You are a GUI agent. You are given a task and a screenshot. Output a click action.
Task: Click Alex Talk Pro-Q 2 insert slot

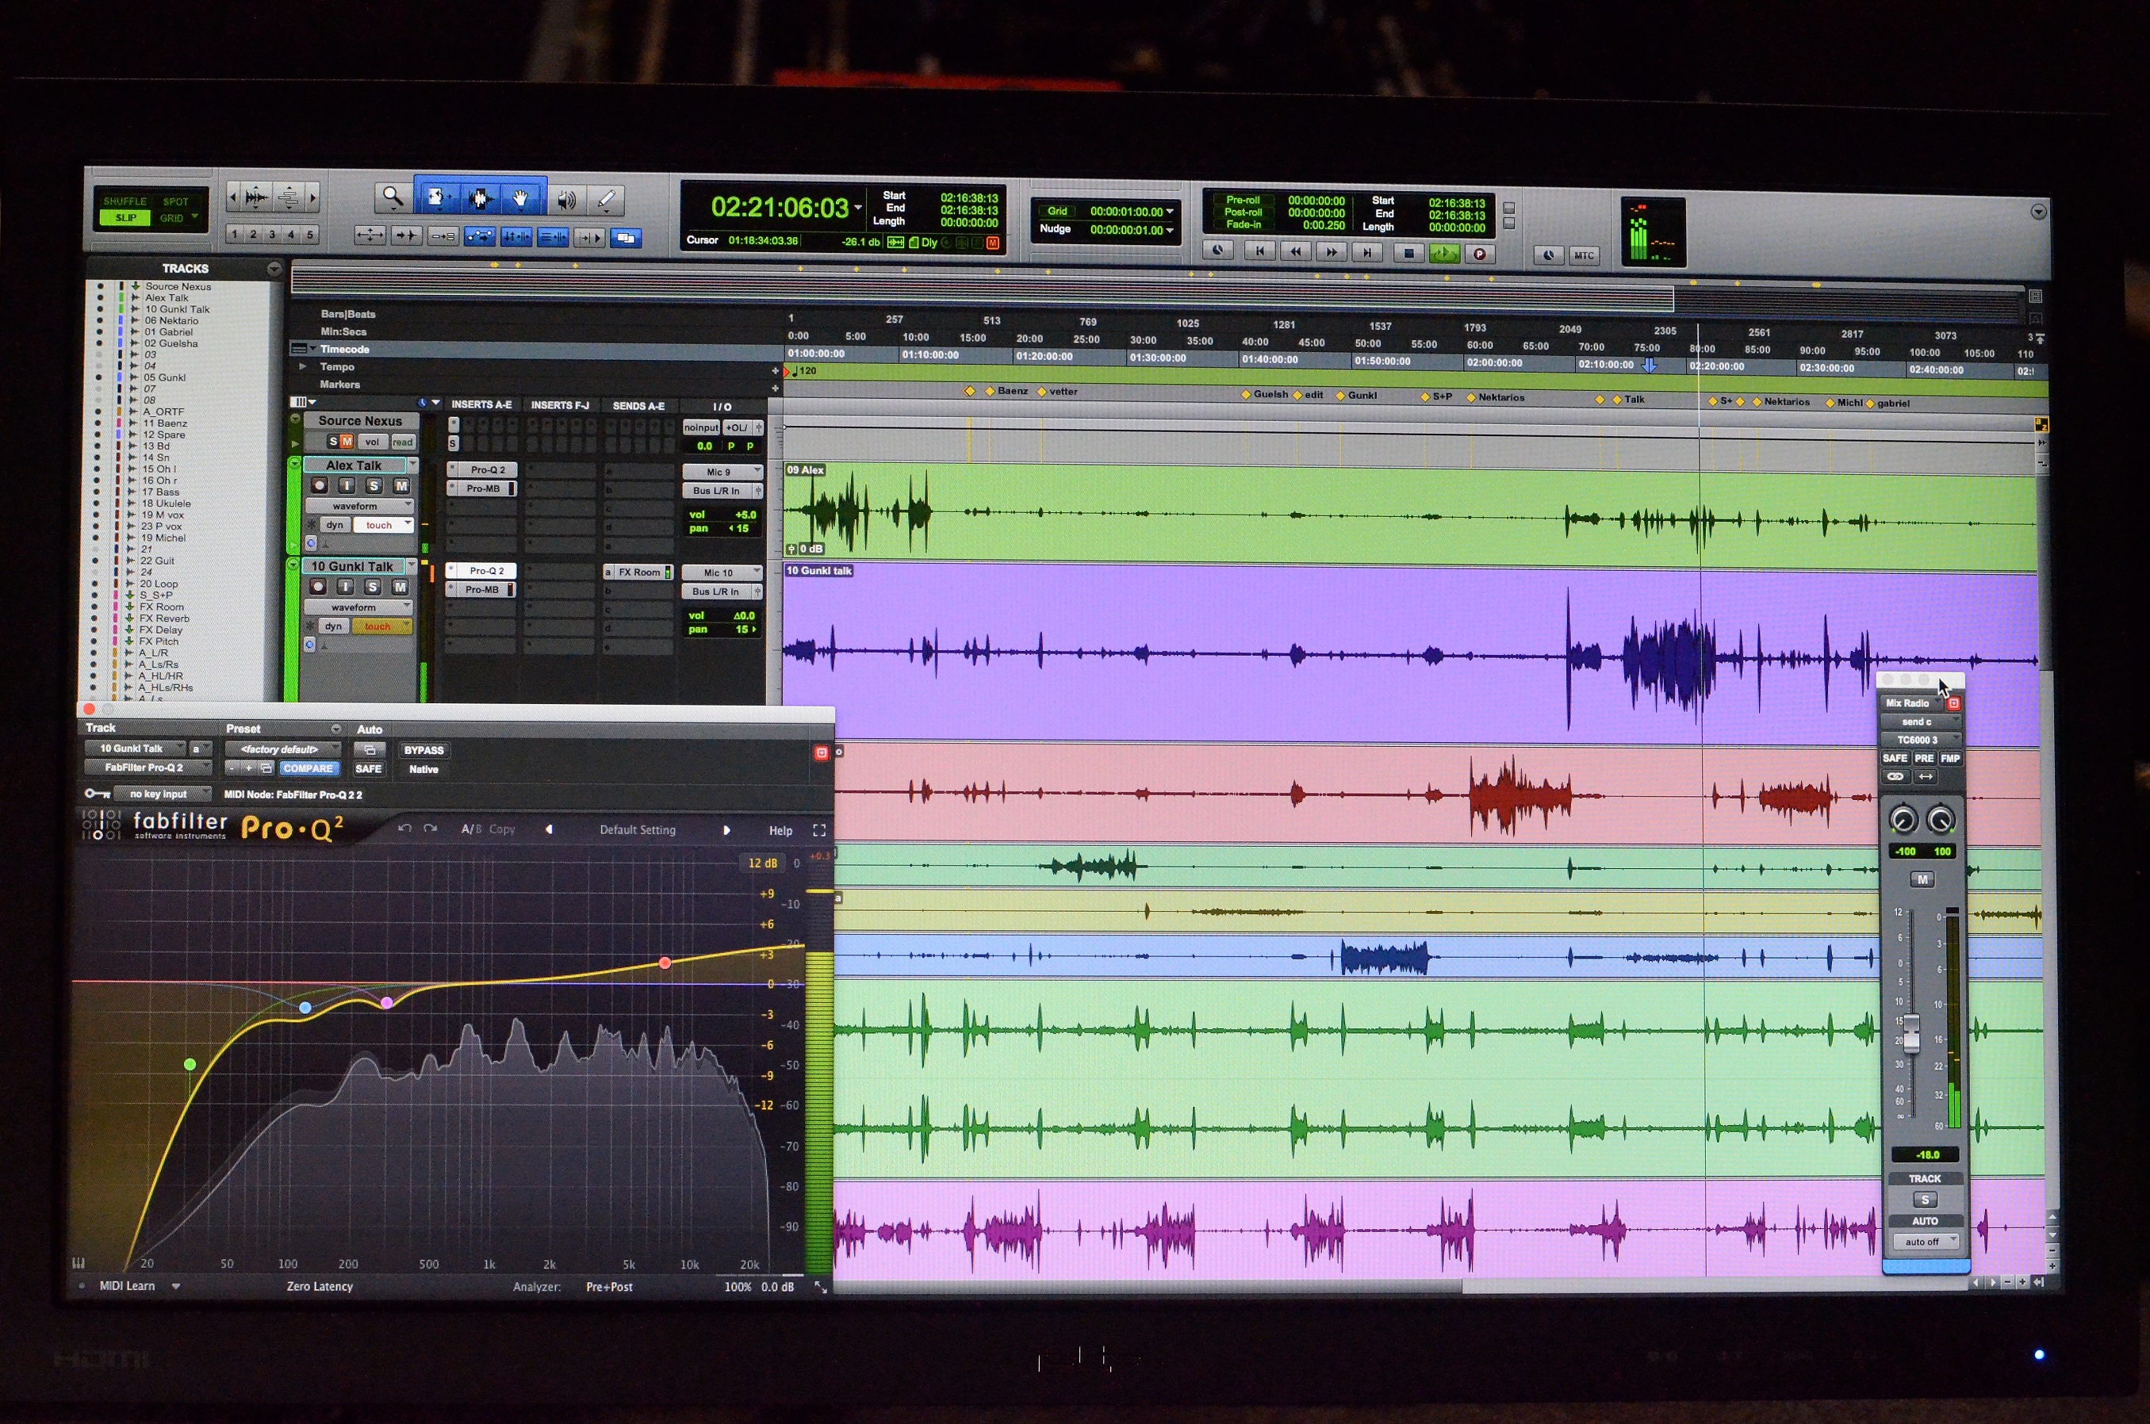pos(481,469)
